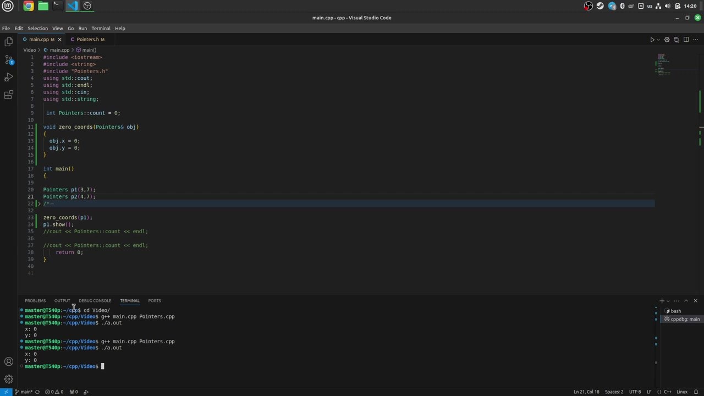Switch to the Pointers.h tab
This screenshot has width=704, height=396.
pos(87,40)
